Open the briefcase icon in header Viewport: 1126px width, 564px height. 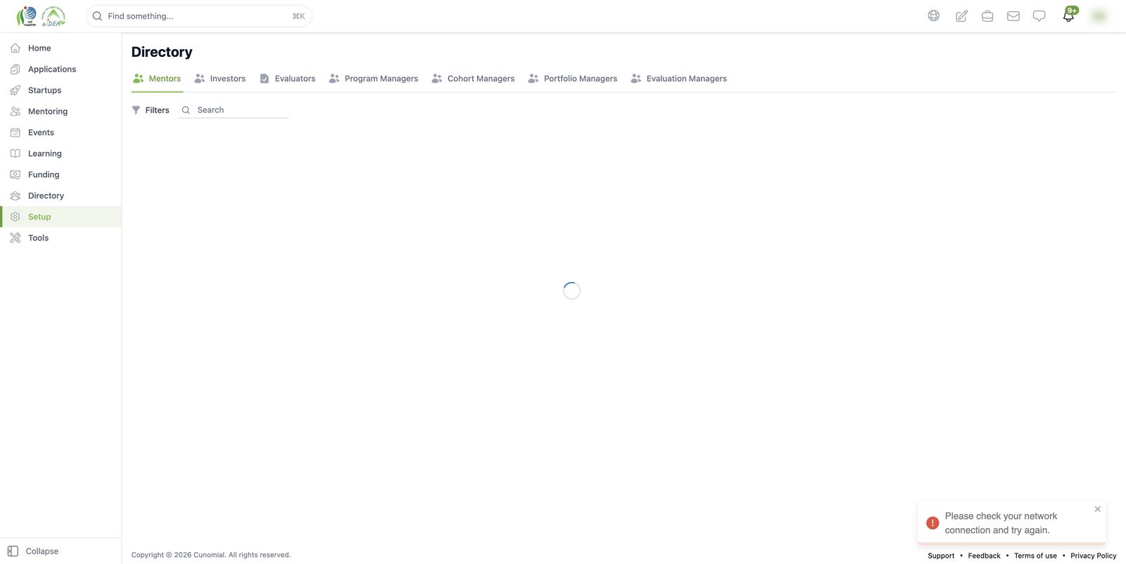(987, 15)
